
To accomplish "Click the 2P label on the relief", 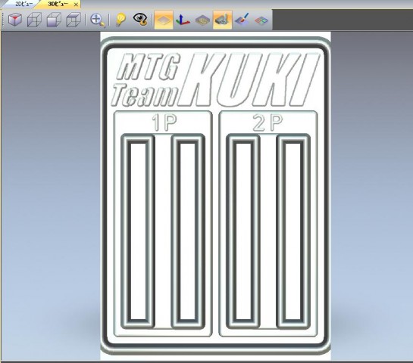I will 268,123.
